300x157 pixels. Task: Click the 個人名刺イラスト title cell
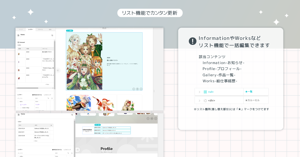47,54
